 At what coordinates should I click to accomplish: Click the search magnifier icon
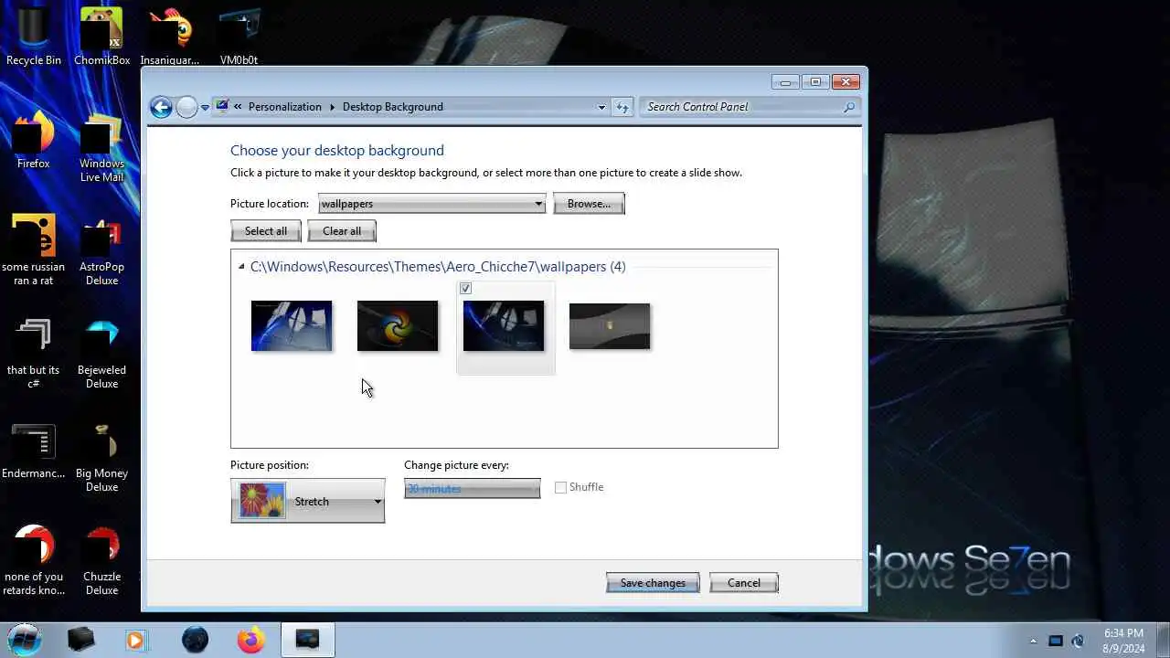pyautogui.click(x=849, y=107)
